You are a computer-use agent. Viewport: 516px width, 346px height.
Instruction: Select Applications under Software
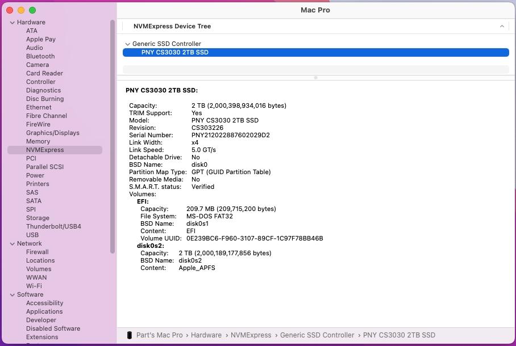tap(44, 311)
